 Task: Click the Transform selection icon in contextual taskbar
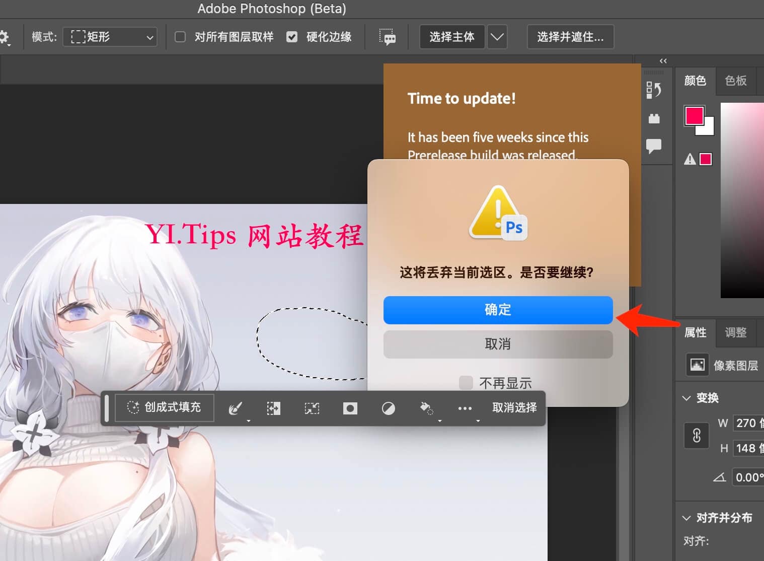pyautogui.click(x=312, y=408)
